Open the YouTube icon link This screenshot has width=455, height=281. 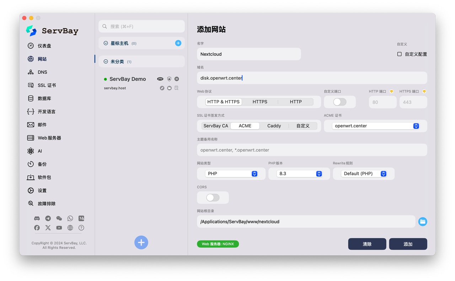pos(59,228)
